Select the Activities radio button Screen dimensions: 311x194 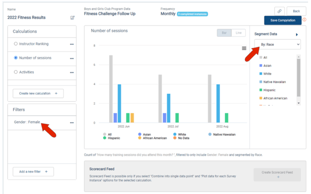click(16, 72)
